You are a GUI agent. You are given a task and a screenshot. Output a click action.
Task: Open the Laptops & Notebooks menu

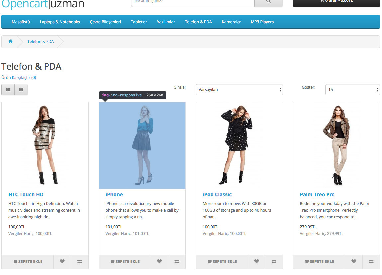[60, 22]
